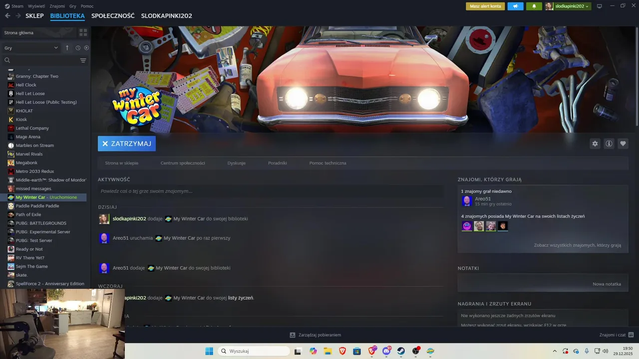Open the Dyskusje link

click(236, 163)
